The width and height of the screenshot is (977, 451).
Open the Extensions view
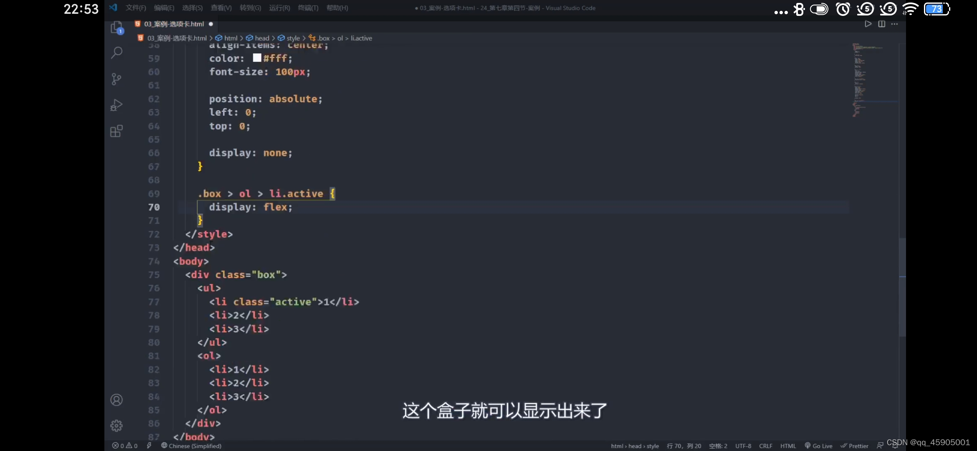[116, 131]
